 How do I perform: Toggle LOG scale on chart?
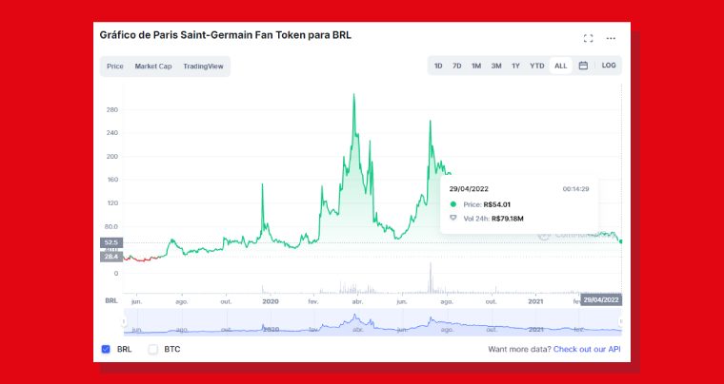coord(609,66)
